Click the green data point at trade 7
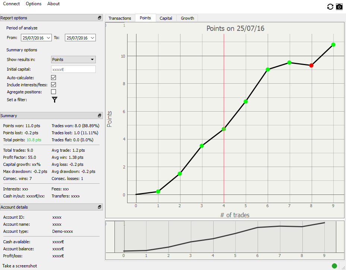This screenshot has width=346, height=270. pos(289,62)
